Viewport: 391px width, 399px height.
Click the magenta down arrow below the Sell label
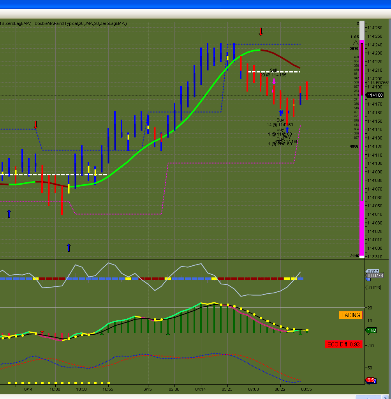274,81
